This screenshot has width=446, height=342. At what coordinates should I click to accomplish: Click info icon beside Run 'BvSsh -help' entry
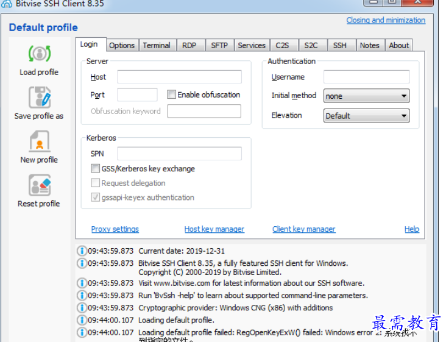(82, 295)
